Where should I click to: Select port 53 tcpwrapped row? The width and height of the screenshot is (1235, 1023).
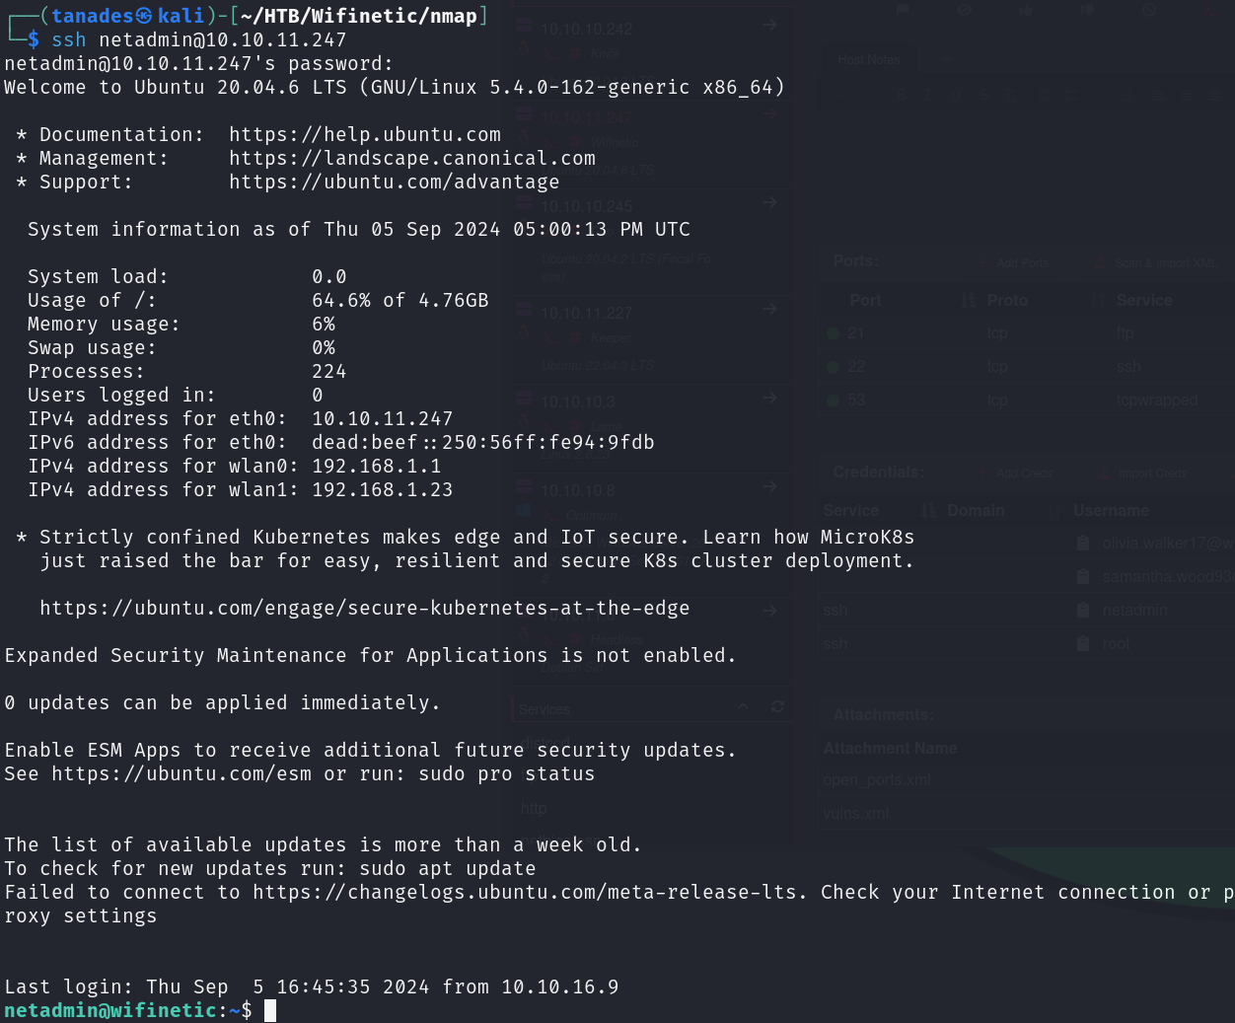click(1027, 401)
